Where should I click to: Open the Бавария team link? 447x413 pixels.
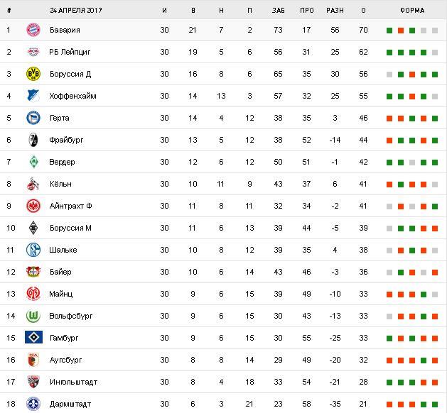[65, 30]
